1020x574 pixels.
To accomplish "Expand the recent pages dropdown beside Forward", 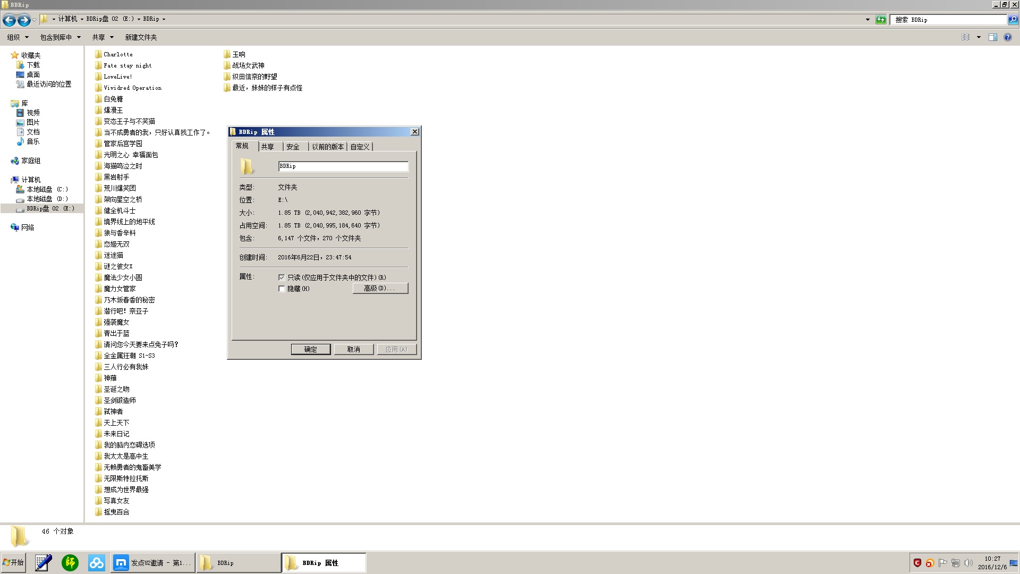I will click(x=35, y=20).
